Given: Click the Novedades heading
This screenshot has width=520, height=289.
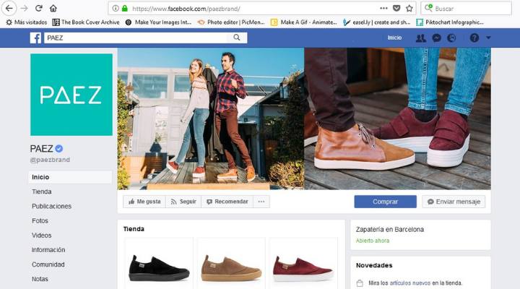Looking at the screenshot, I should (374, 265).
